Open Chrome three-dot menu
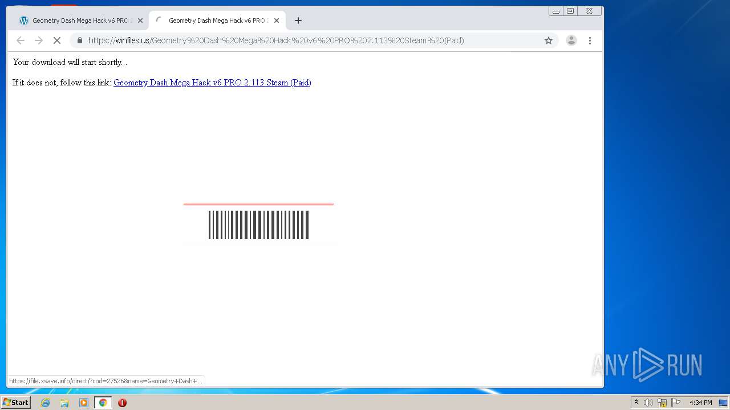The image size is (730, 410). tap(590, 40)
